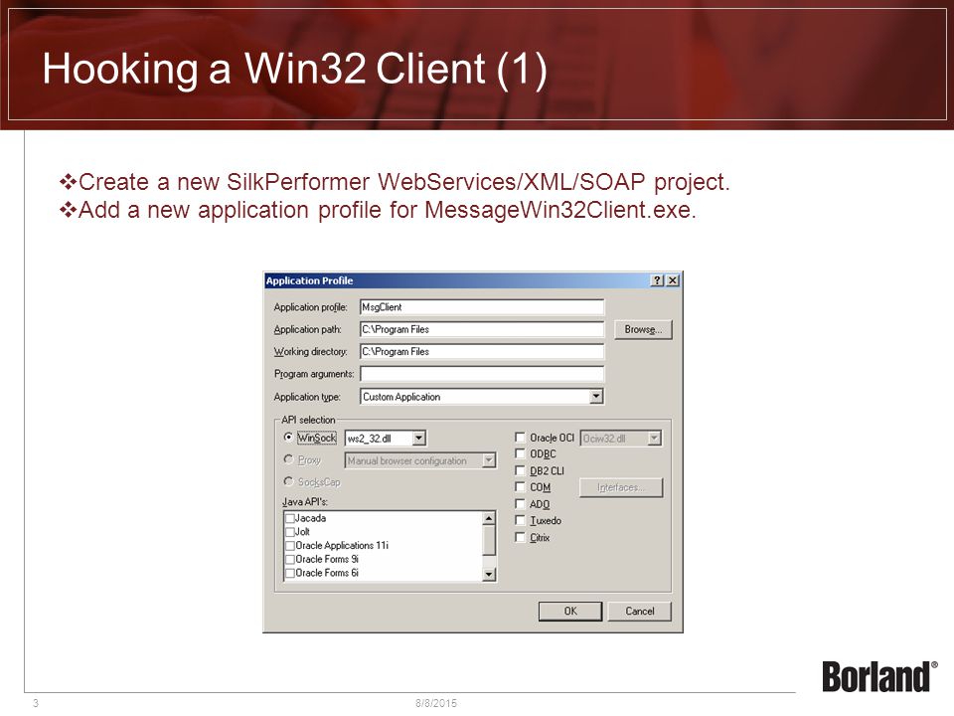Click the dialog help question mark icon

[657, 280]
